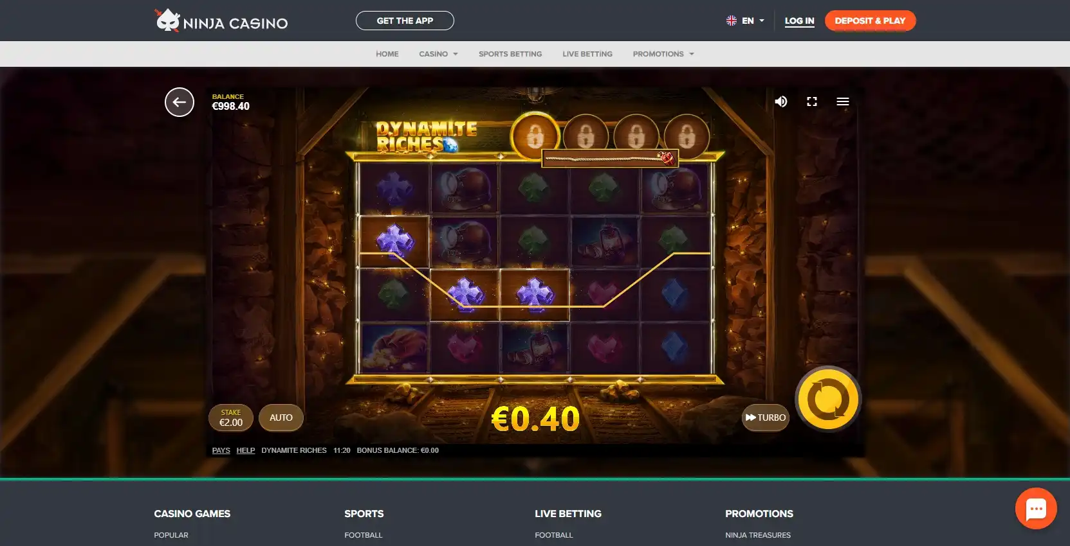Expand the Promotions dropdown menu

(x=663, y=54)
